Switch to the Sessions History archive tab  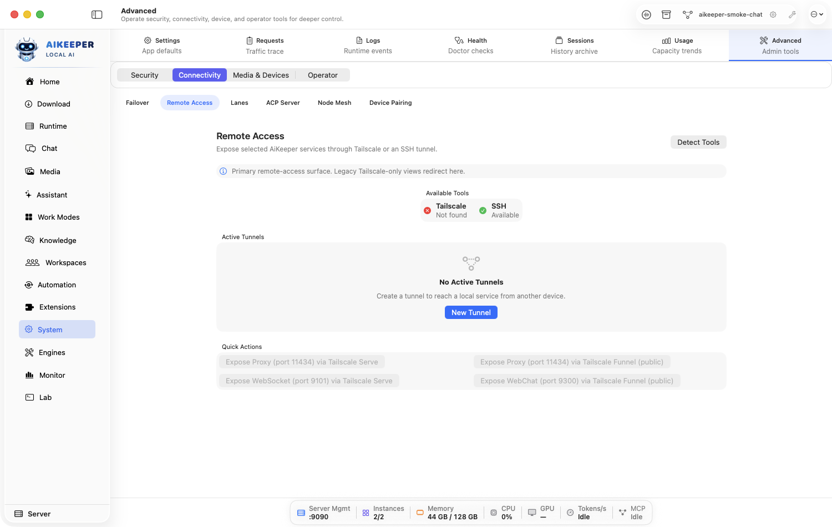coord(574,45)
